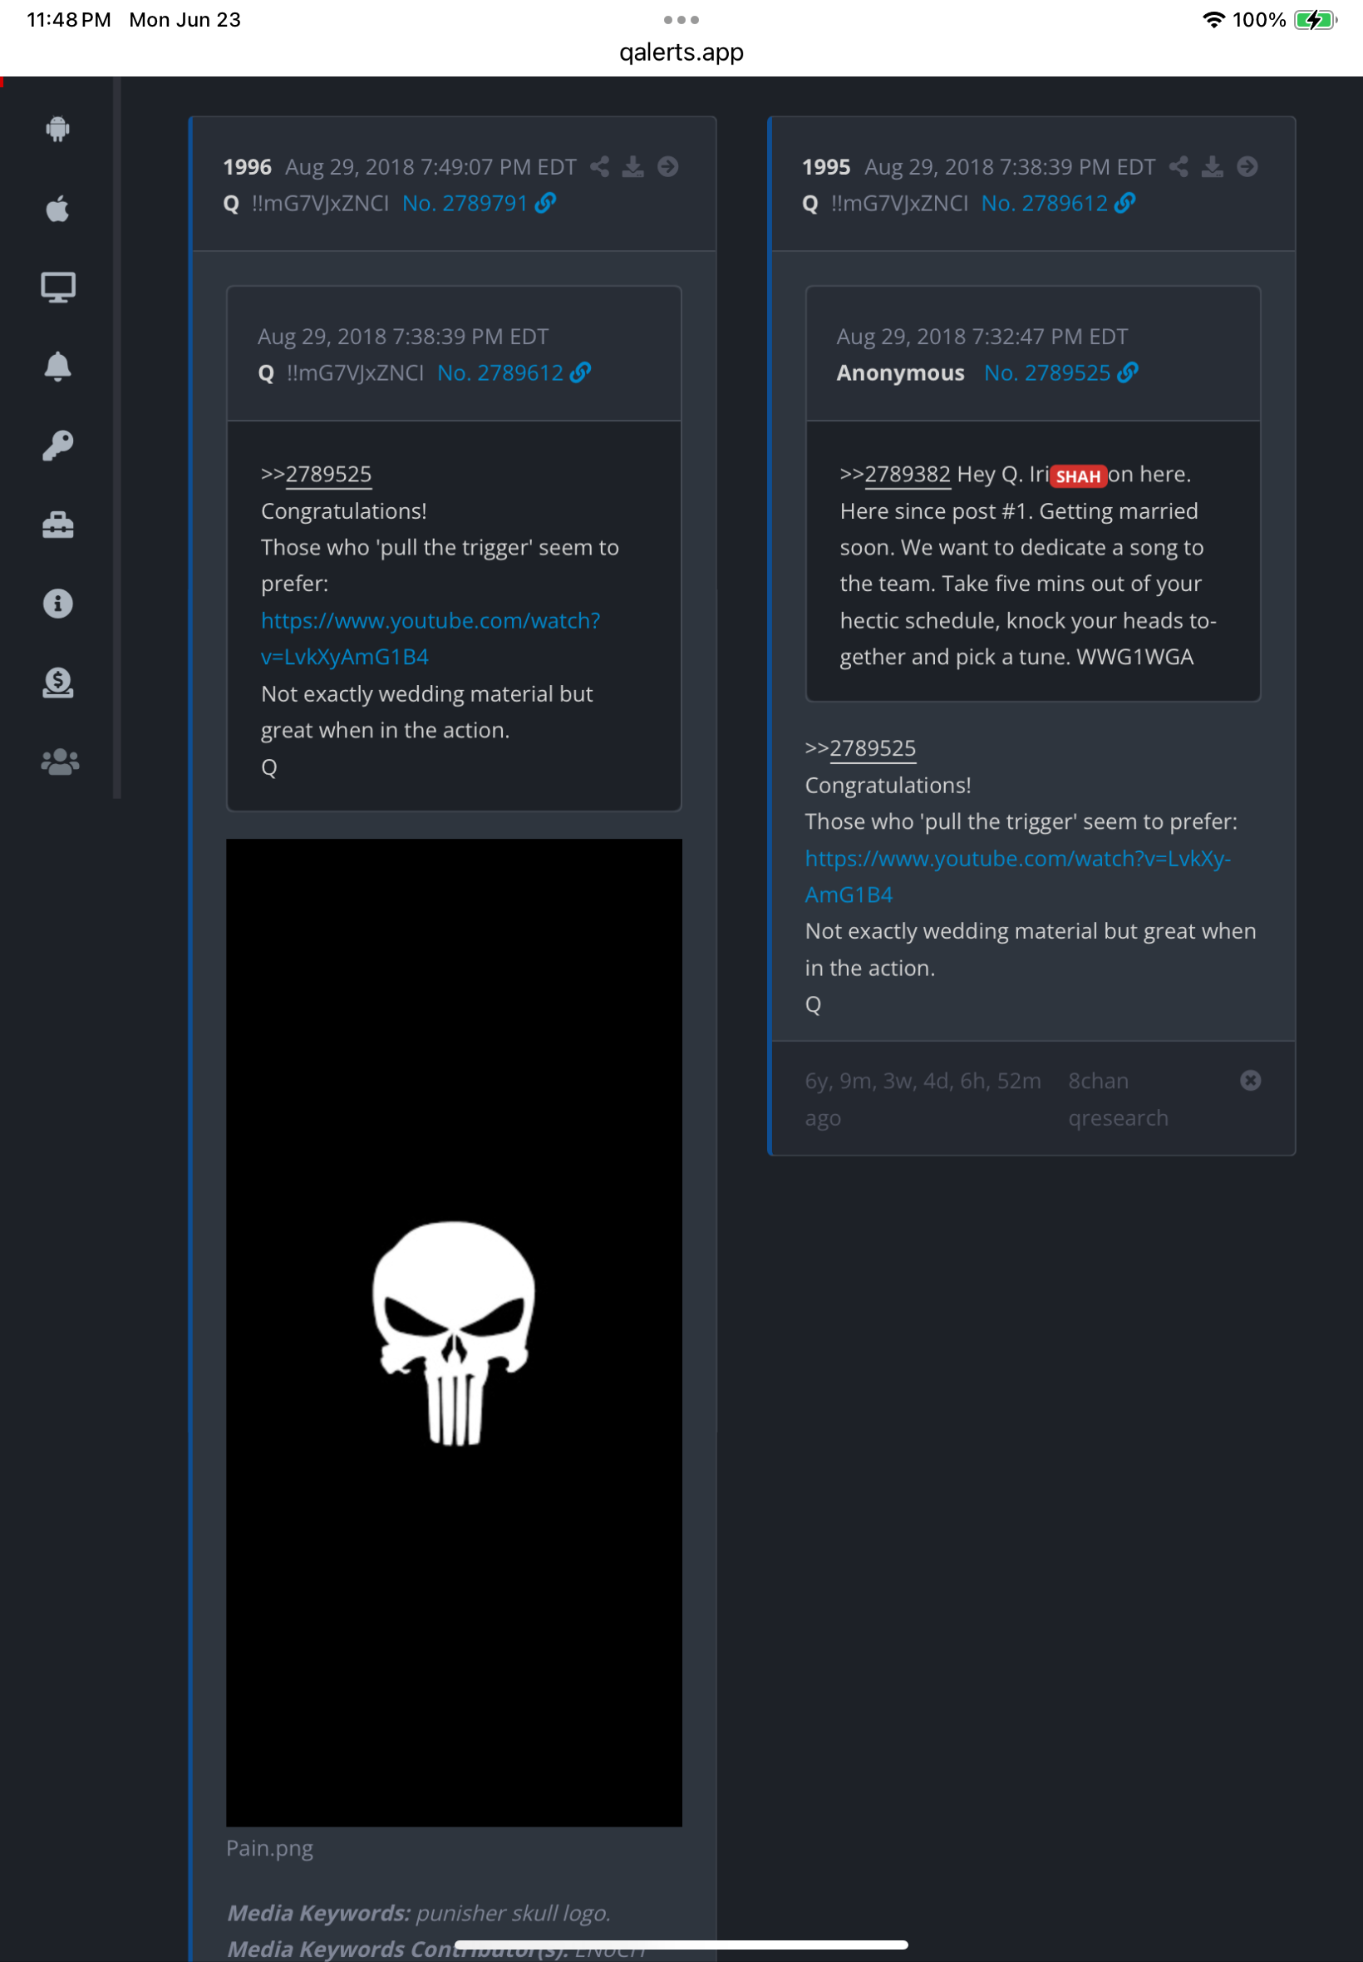Open link No. 2789791 in post 1996 header
This screenshot has width=1363, height=1962.
(478, 204)
